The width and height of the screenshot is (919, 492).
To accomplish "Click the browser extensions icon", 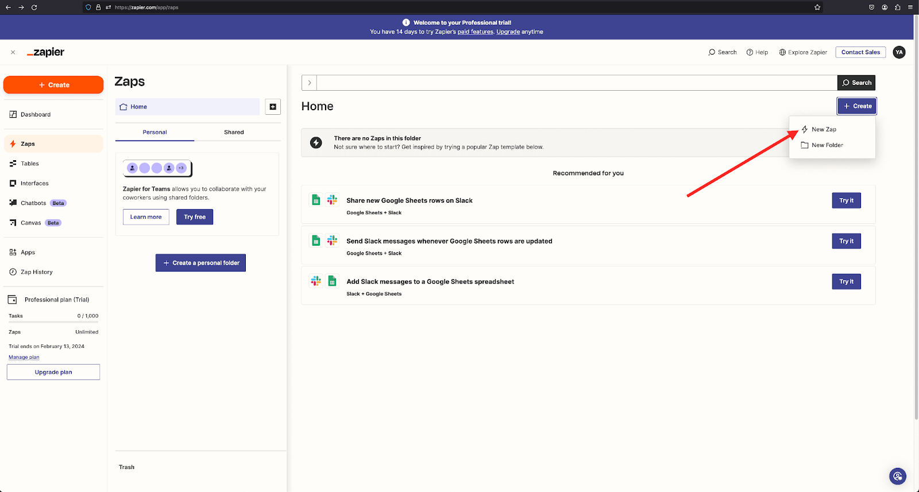I will point(897,7).
